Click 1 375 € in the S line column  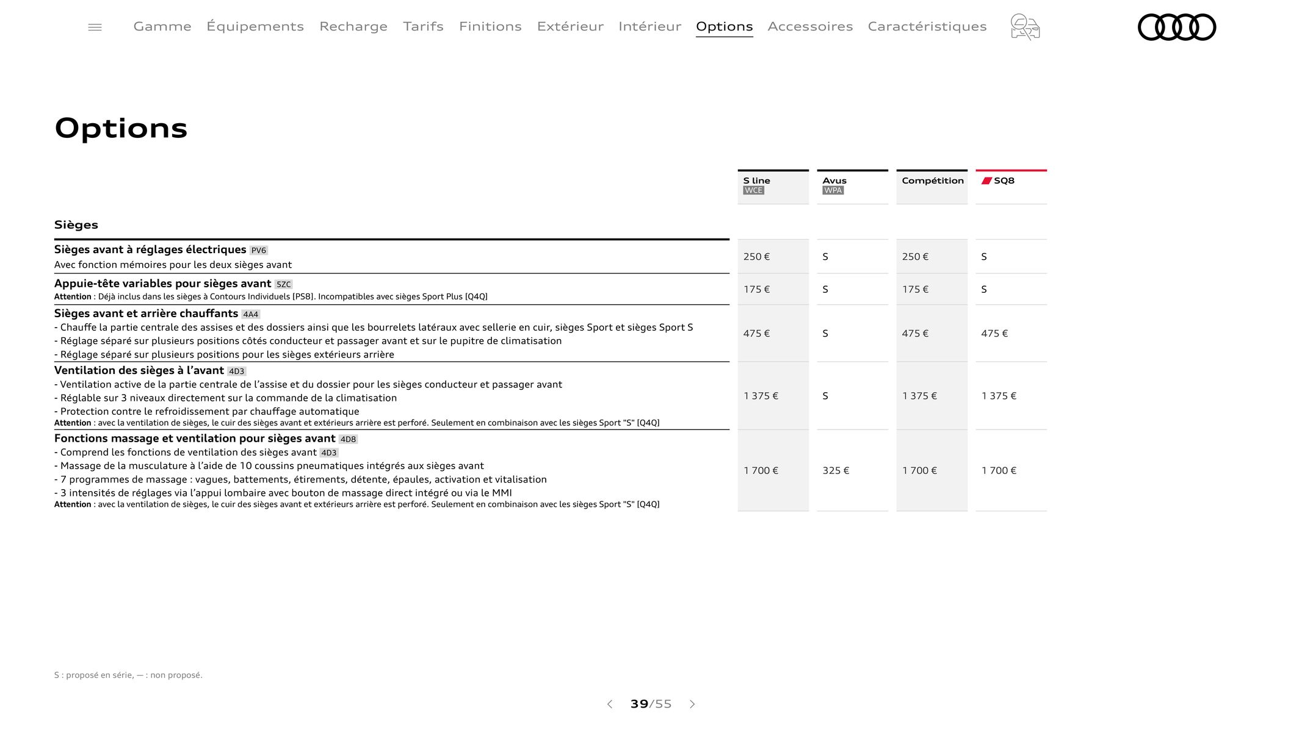click(x=761, y=396)
